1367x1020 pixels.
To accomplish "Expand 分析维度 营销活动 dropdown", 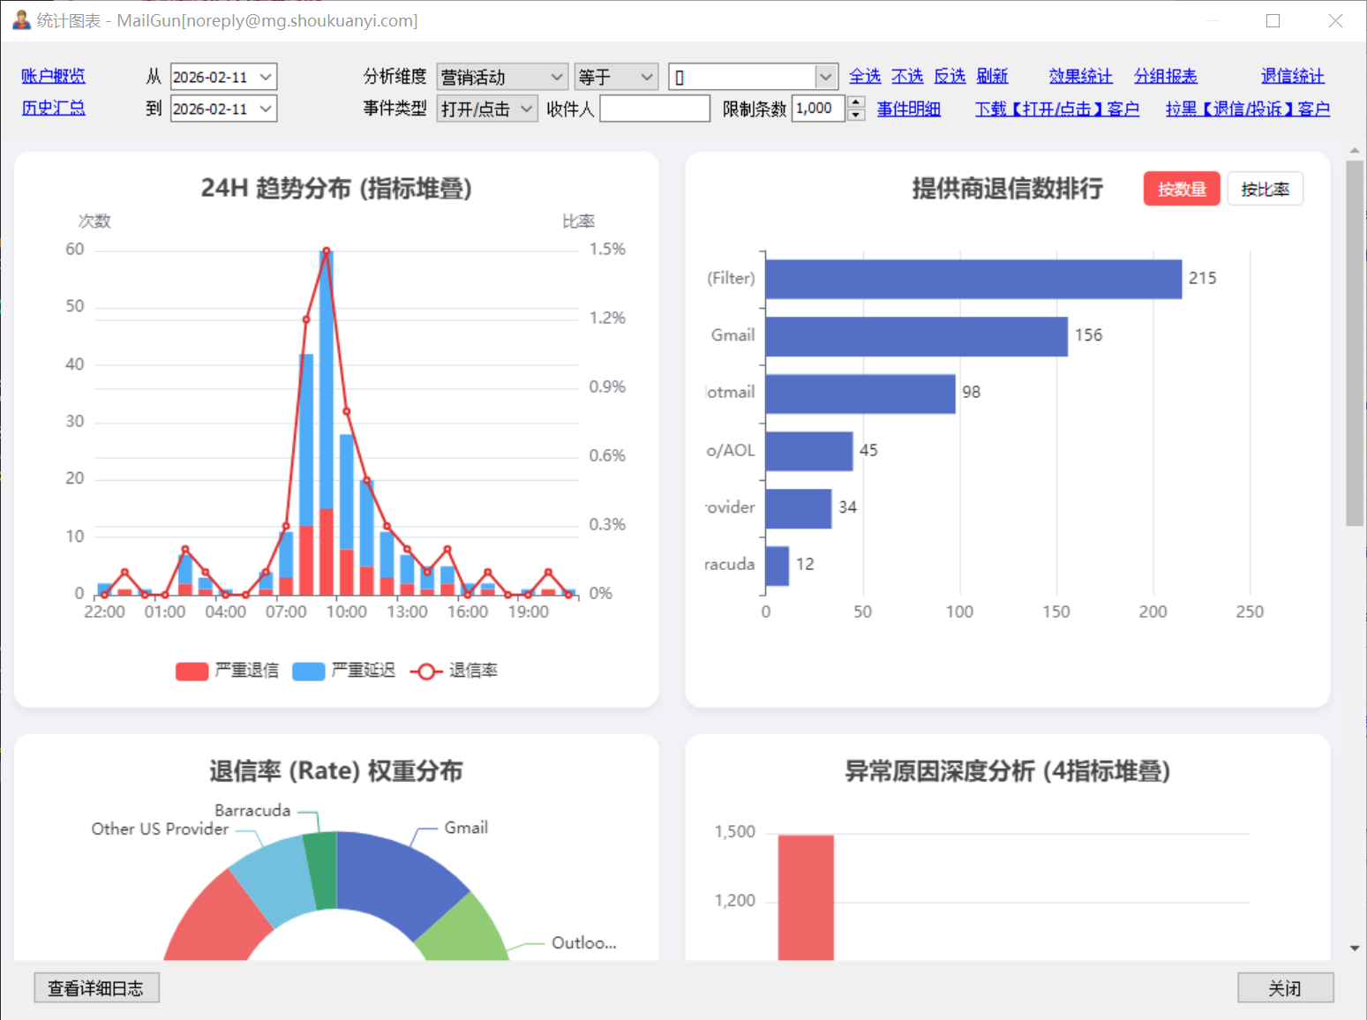I will pos(556,78).
